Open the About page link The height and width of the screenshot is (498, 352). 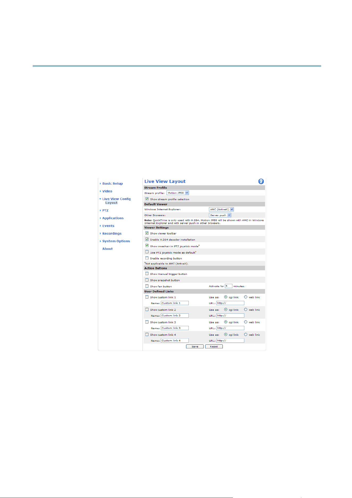[x=107, y=249]
